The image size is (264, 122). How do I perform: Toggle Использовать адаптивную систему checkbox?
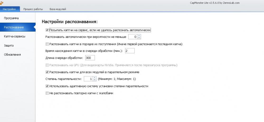pyautogui.click(x=47, y=86)
